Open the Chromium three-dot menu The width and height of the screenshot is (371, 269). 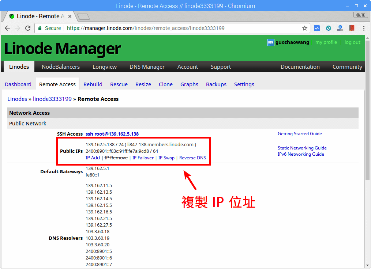pos(363,28)
